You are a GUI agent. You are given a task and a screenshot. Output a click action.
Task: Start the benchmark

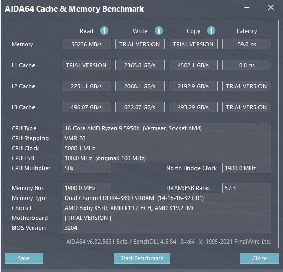pyautogui.click(x=142, y=258)
